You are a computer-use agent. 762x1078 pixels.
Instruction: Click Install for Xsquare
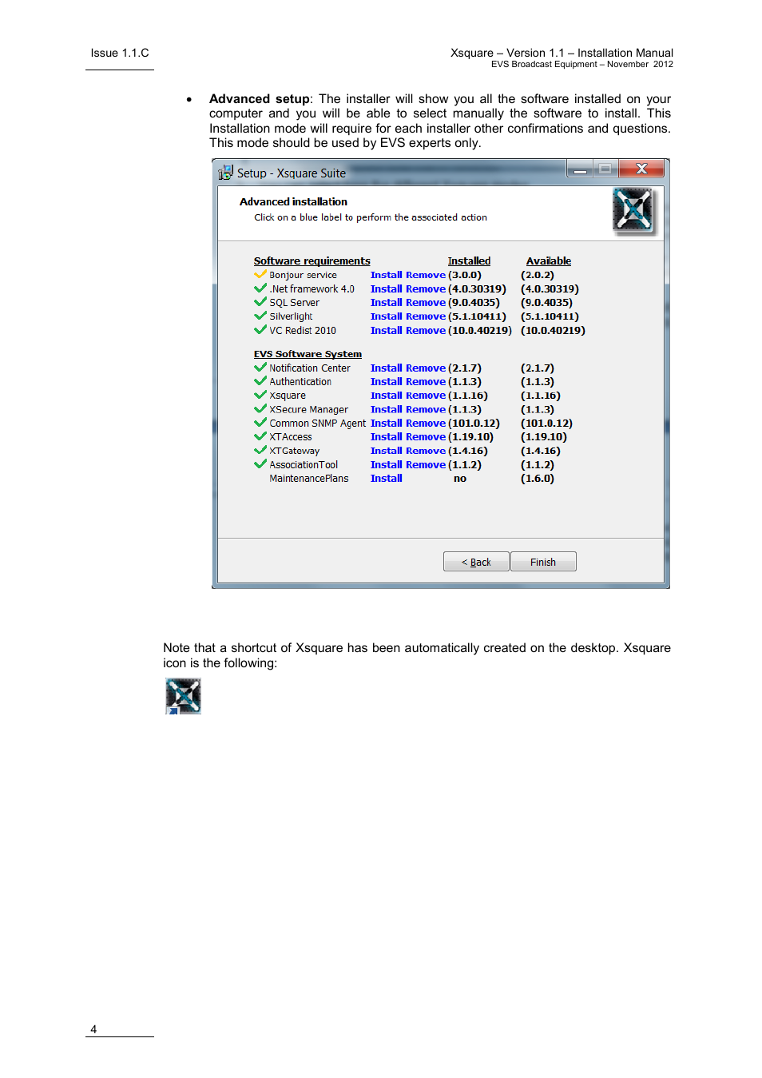(x=387, y=396)
